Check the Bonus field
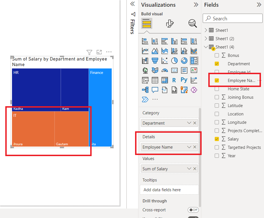Screen dimensions: 264x218 coord(217,55)
